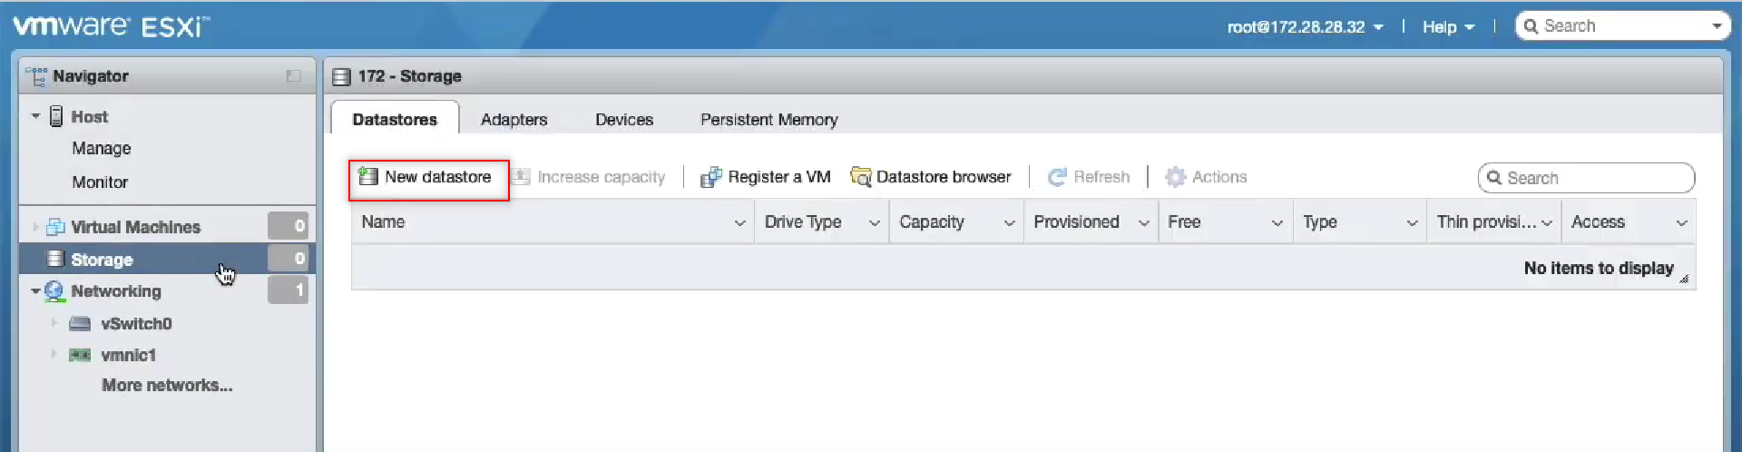The width and height of the screenshot is (1742, 452).
Task: Focus the datastore table Search field
Action: point(1586,178)
